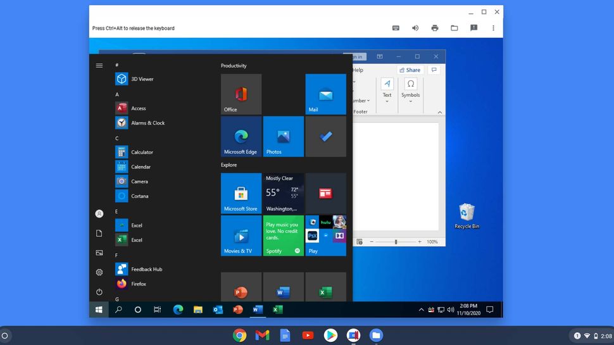Open Word ribbon display options
Screen dimensions: 614x345
pyautogui.click(x=380, y=57)
